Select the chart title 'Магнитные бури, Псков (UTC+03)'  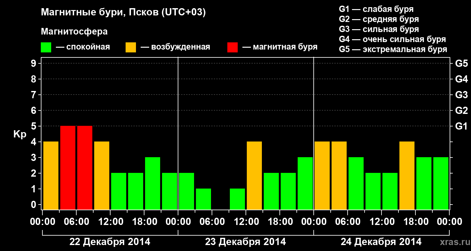click(x=123, y=13)
